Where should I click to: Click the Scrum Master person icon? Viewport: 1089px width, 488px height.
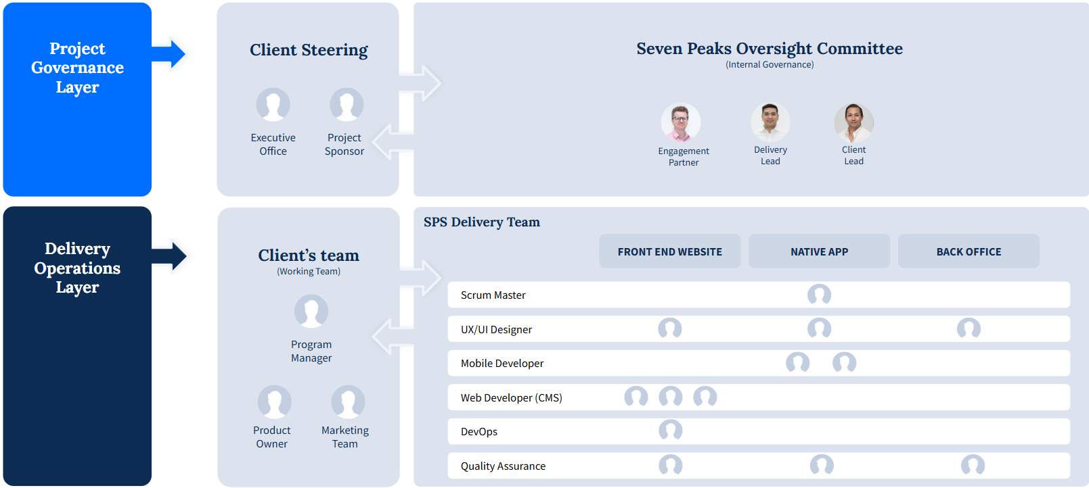[819, 295]
